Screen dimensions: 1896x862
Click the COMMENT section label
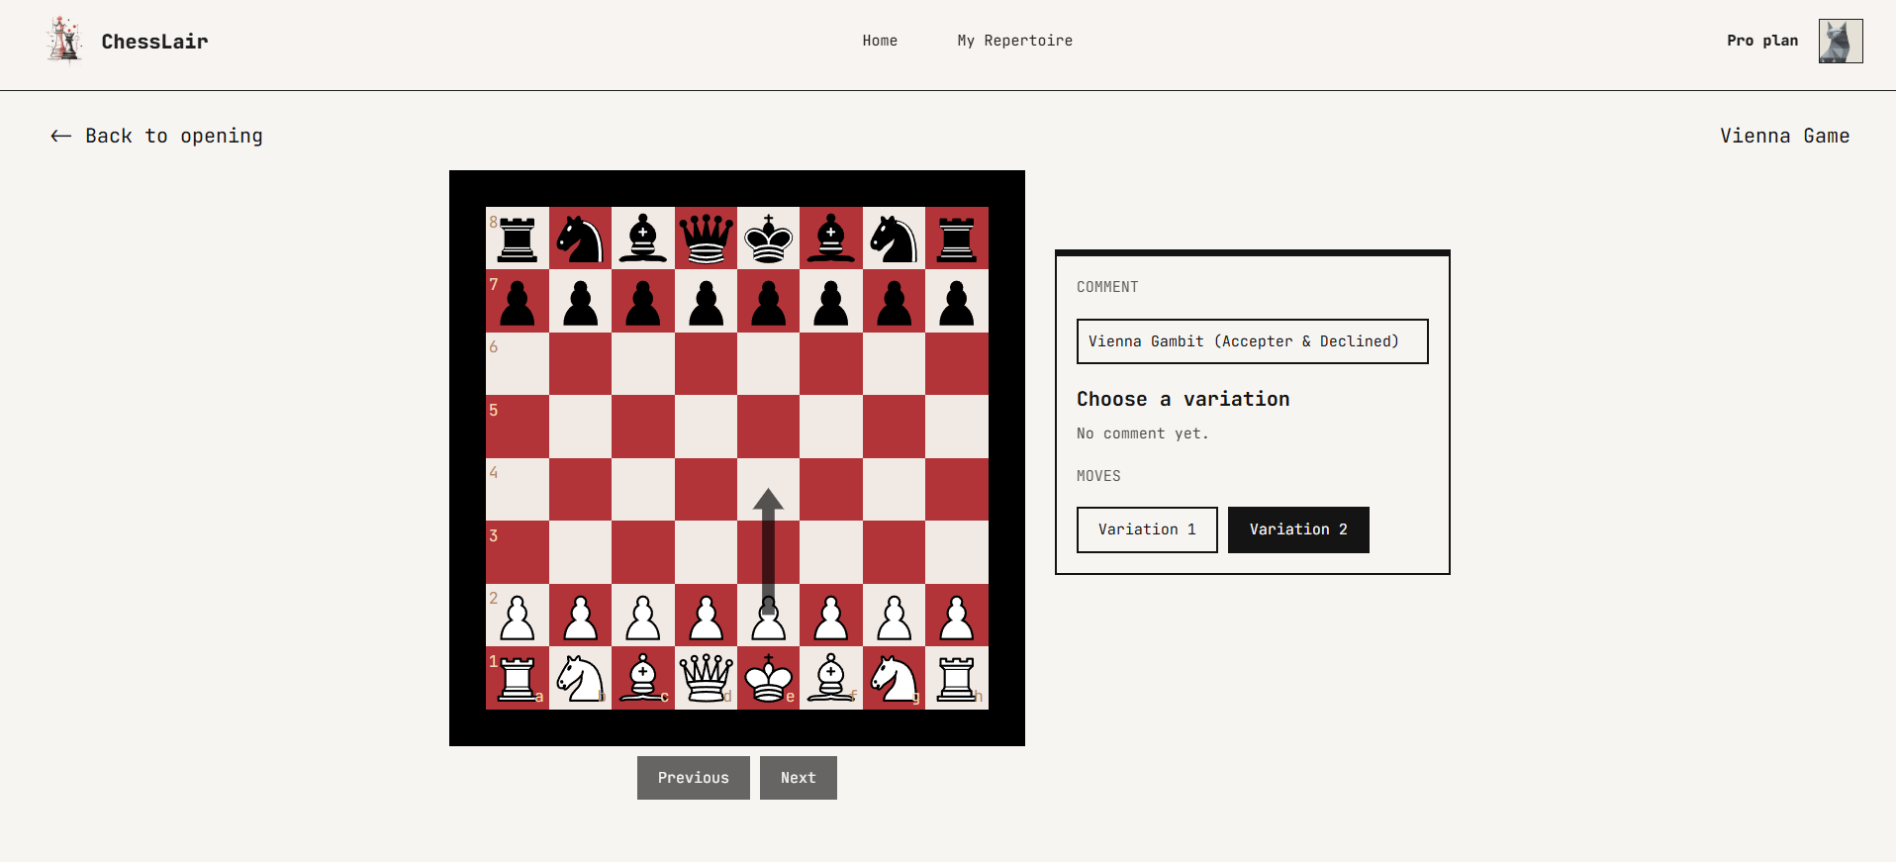(1107, 287)
